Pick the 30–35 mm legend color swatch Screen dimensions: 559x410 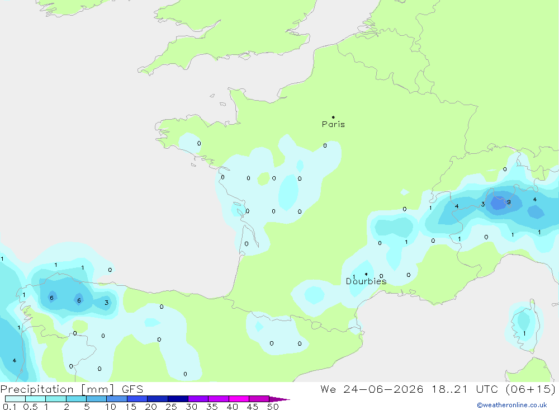pyautogui.click(x=198, y=399)
